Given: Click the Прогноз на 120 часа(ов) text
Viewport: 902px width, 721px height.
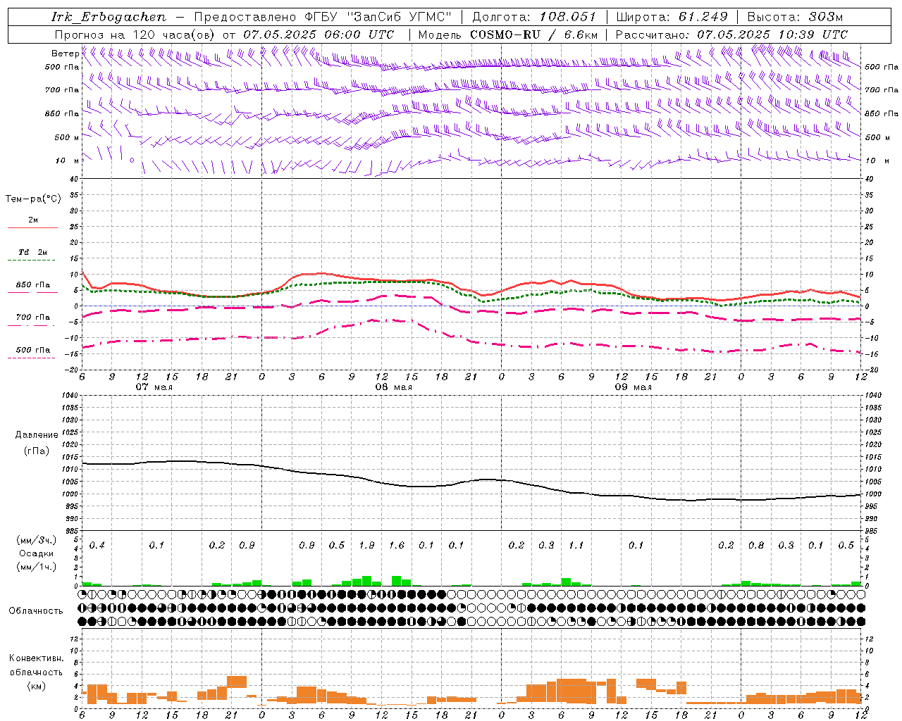Looking at the screenshot, I should (x=135, y=35).
